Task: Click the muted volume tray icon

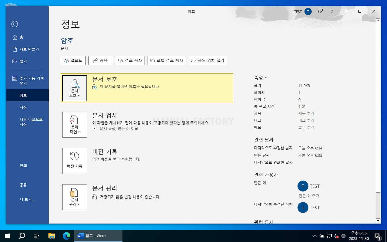Action: click(x=336, y=236)
